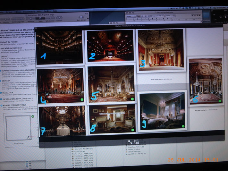Click the tab stop buttons in TextEdit toolbar
The width and height of the screenshot is (228, 171).
195,15
